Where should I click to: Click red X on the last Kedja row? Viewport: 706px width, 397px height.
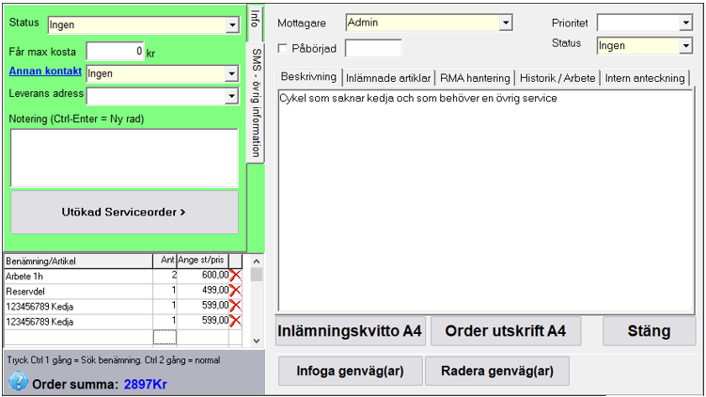pyautogui.click(x=236, y=321)
